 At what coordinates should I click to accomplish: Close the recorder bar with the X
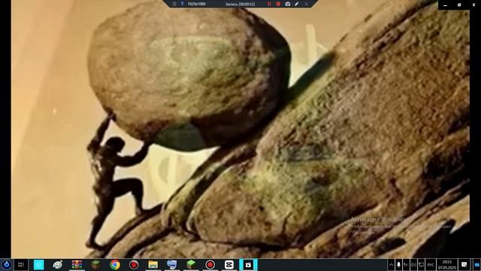(306, 4)
